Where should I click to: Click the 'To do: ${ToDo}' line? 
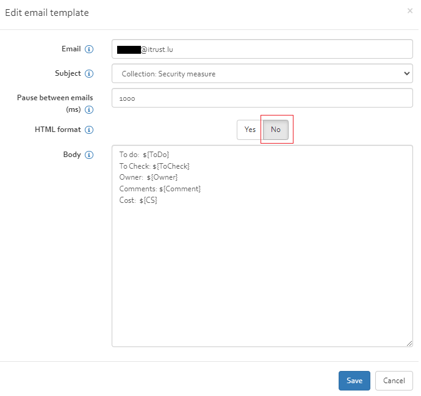tap(144, 155)
